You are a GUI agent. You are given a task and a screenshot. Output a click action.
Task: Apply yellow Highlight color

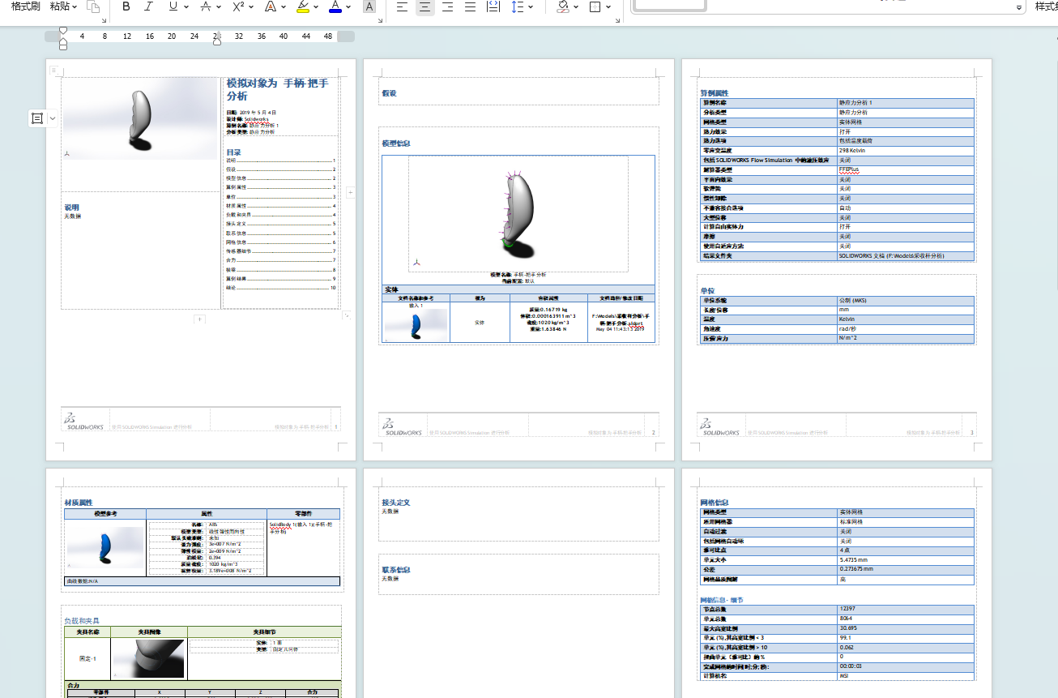303,6
